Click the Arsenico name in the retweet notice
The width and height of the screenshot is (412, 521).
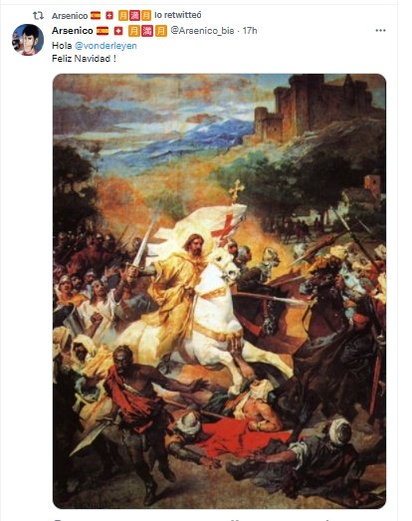pyautogui.click(x=70, y=16)
